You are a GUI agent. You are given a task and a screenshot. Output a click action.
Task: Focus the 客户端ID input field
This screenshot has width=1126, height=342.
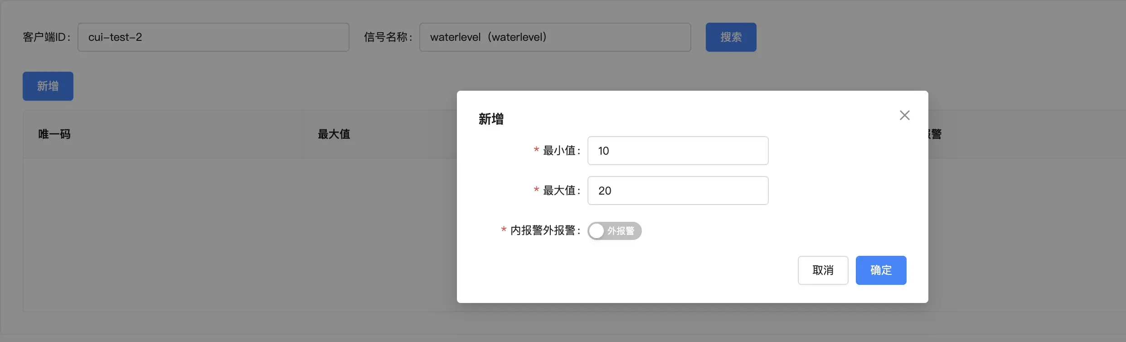(x=214, y=37)
